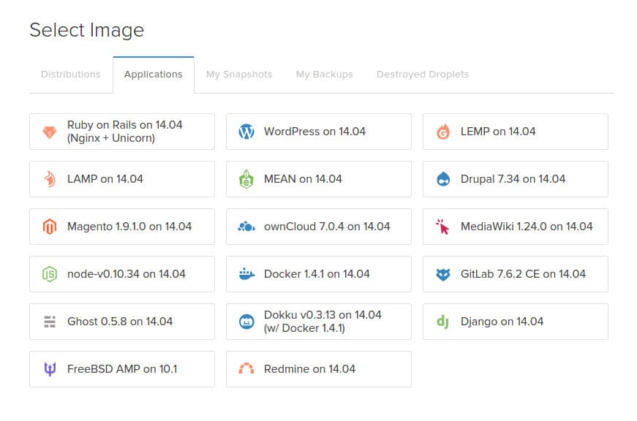Select the Applications tab
This screenshot has width=637, height=421.
(153, 75)
